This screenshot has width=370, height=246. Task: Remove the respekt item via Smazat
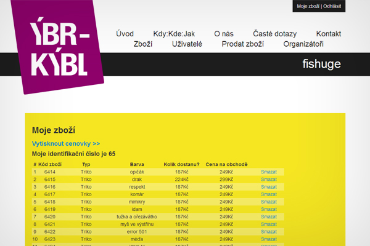[x=269, y=186]
